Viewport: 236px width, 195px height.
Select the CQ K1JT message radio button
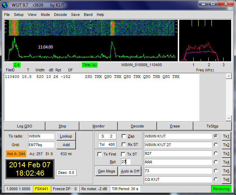(216, 179)
